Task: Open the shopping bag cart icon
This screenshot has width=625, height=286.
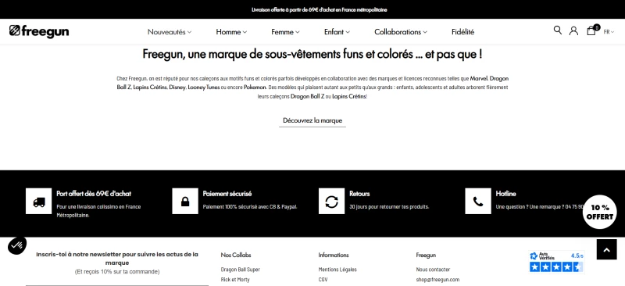Action: pos(591,30)
